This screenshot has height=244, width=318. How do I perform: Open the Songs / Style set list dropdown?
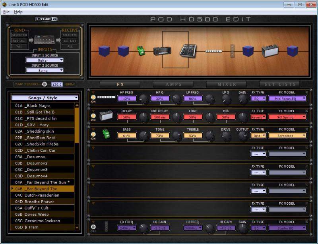(x=45, y=98)
